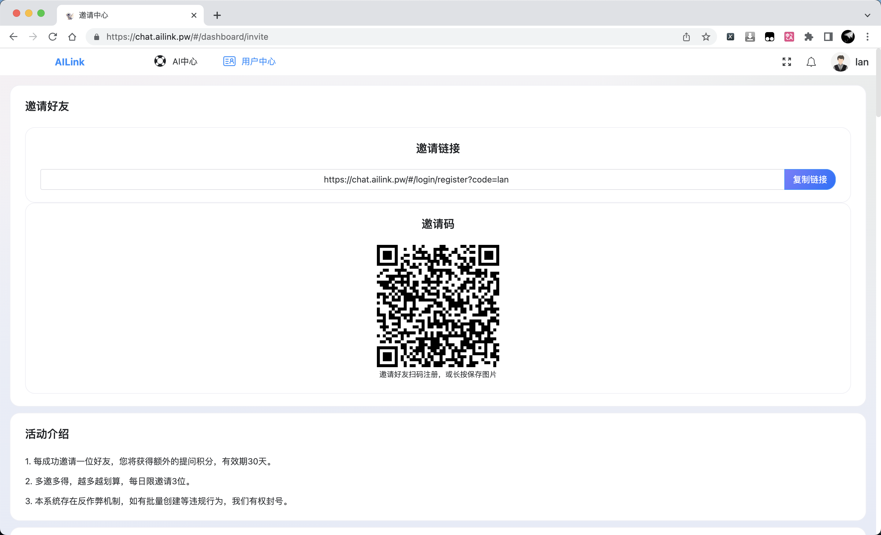This screenshot has height=535, width=881.
Task: Open the AI中心 menu item
Action: point(176,61)
